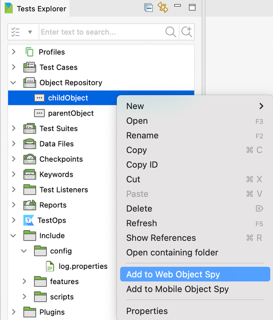Click the advanced search magnifier plus icon

(x=187, y=32)
